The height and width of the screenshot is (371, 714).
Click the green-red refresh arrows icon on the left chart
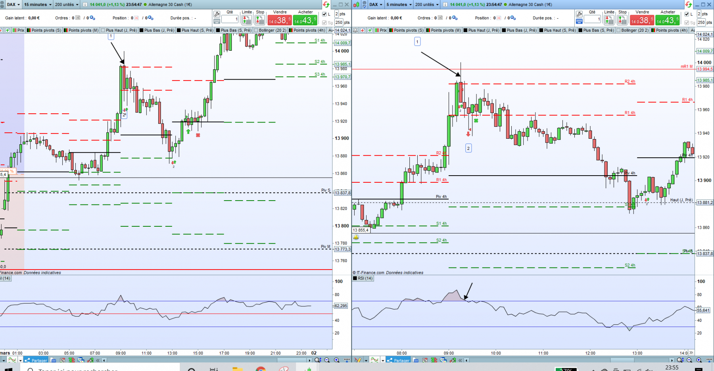pos(326,4)
